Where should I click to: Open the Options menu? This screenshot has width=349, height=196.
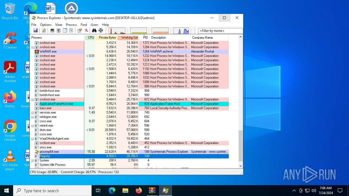(x=46, y=24)
